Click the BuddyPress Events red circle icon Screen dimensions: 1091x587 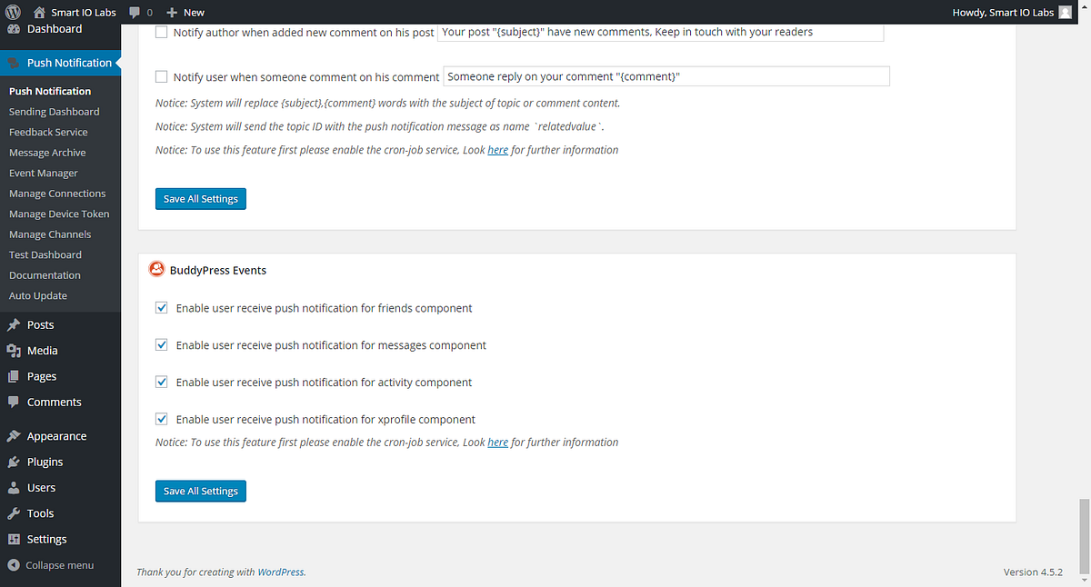coord(156,269)
